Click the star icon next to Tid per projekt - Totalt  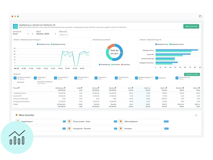coord(69,121)
